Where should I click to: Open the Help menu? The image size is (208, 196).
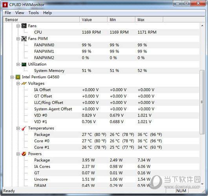47,13
